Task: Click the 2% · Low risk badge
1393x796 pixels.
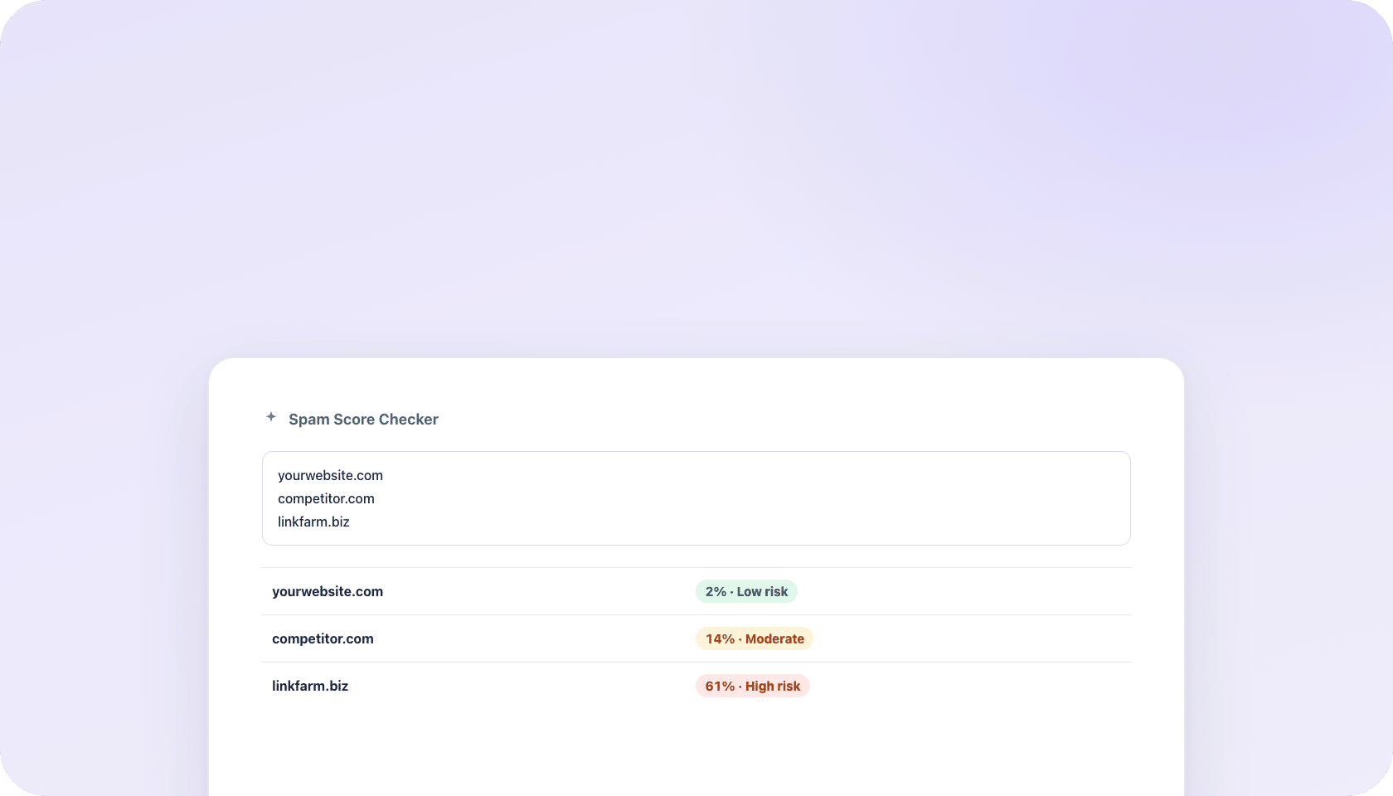Action: [746, 591]
